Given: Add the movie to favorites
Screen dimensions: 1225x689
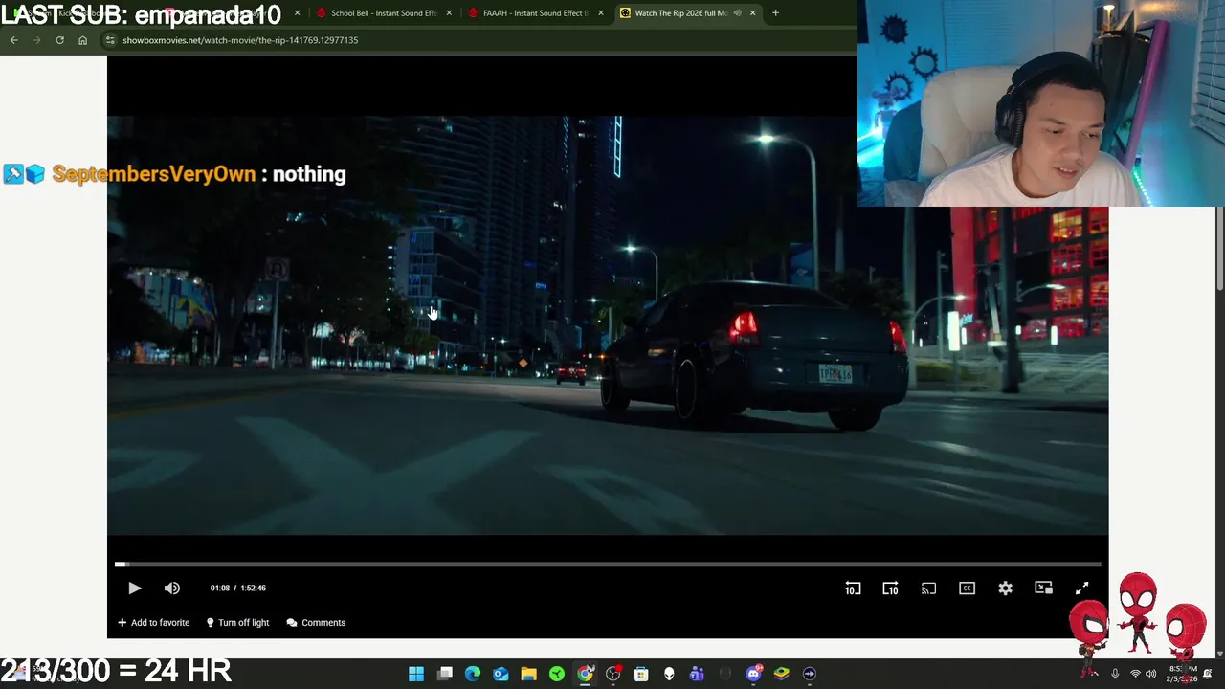Looking at the screenshot, I should [153, 623].
